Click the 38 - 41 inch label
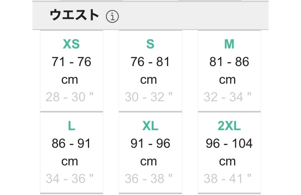This screenshot has height=195, width=301. coord(228,179)
